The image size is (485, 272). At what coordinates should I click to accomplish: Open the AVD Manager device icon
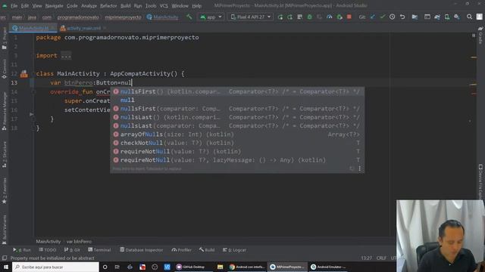point(447,17)
